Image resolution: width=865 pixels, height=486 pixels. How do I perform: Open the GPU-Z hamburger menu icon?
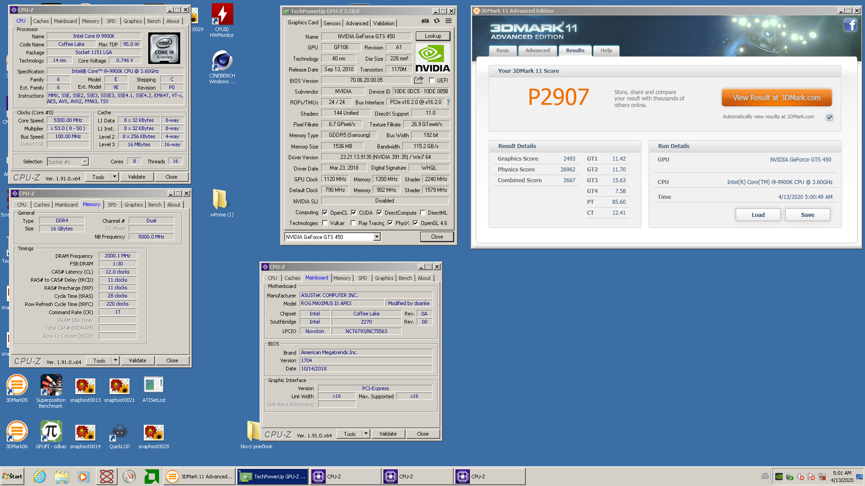[x=449, y=21]
